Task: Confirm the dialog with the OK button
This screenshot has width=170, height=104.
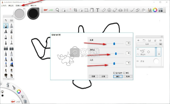Action: tap(118, 76)
